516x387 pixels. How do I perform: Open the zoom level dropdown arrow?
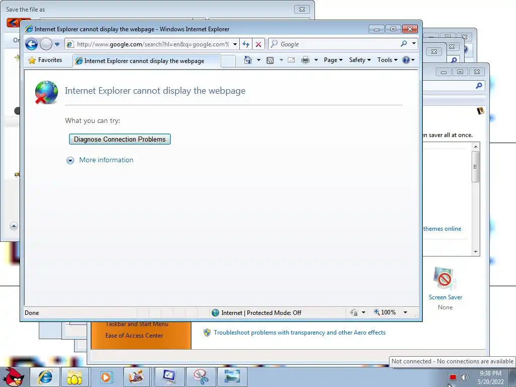[x=406, y=312]
